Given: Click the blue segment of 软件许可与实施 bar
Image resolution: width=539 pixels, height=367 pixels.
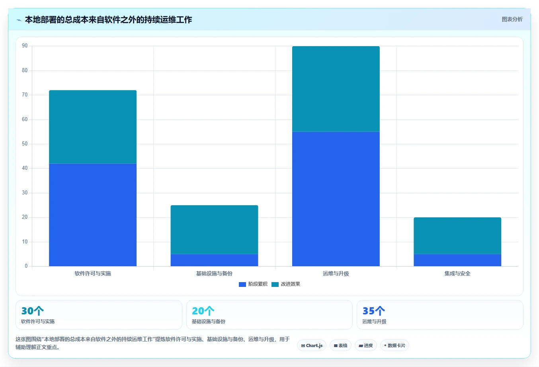Looking at the screenshot, I should [x=93, y=215].
